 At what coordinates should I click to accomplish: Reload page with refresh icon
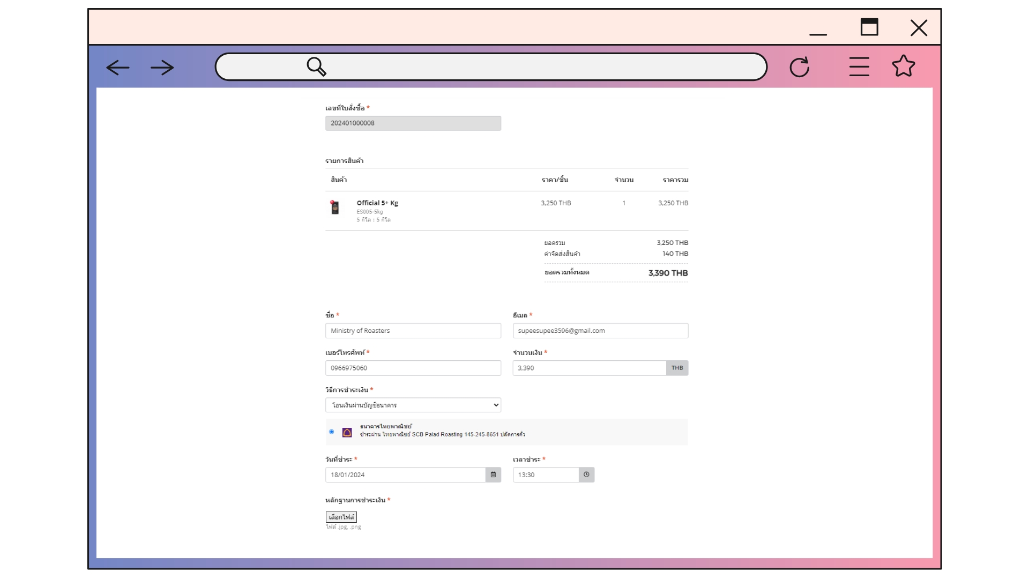799,67
